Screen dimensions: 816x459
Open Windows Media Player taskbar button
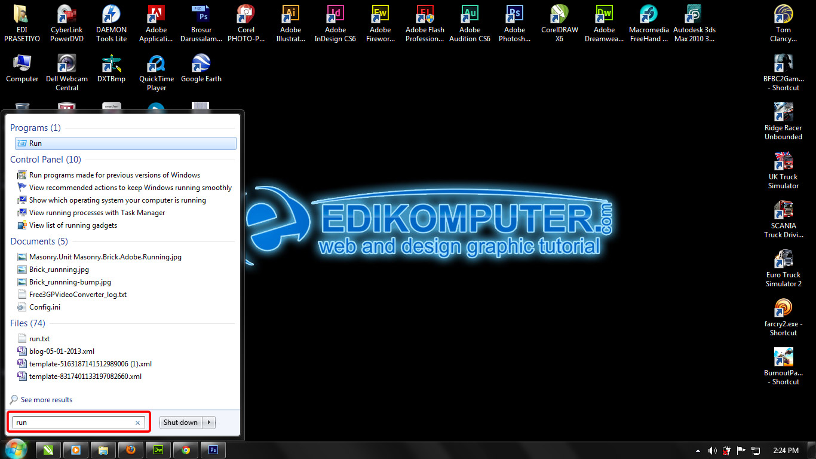(x=76, y=450)
